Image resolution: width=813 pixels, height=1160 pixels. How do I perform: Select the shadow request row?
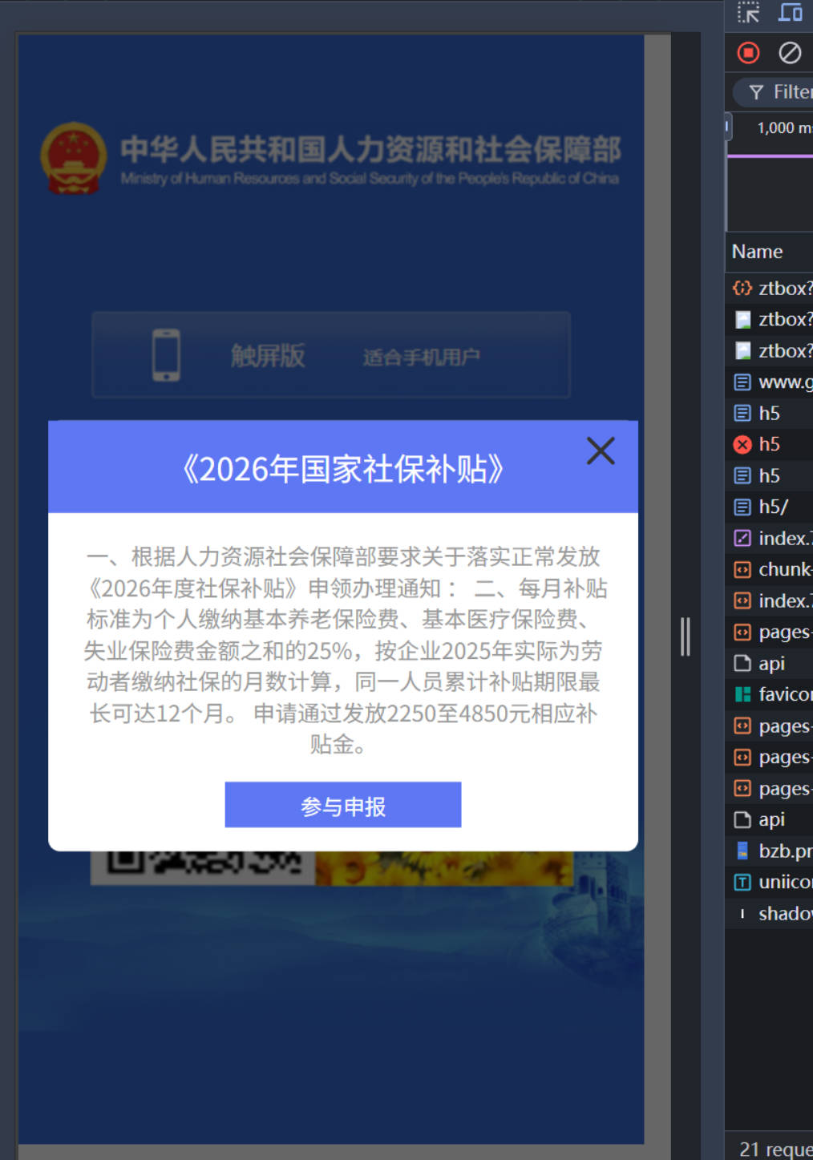pos(783,913)
